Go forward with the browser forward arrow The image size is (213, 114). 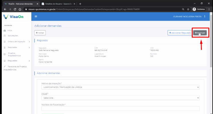click(10, 9)
